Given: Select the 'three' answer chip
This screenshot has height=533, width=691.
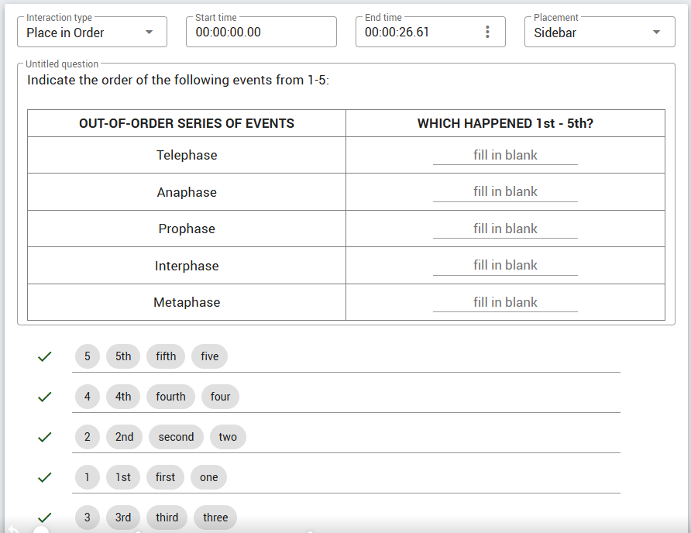Looking at the screenshot, I should point(215,518).
